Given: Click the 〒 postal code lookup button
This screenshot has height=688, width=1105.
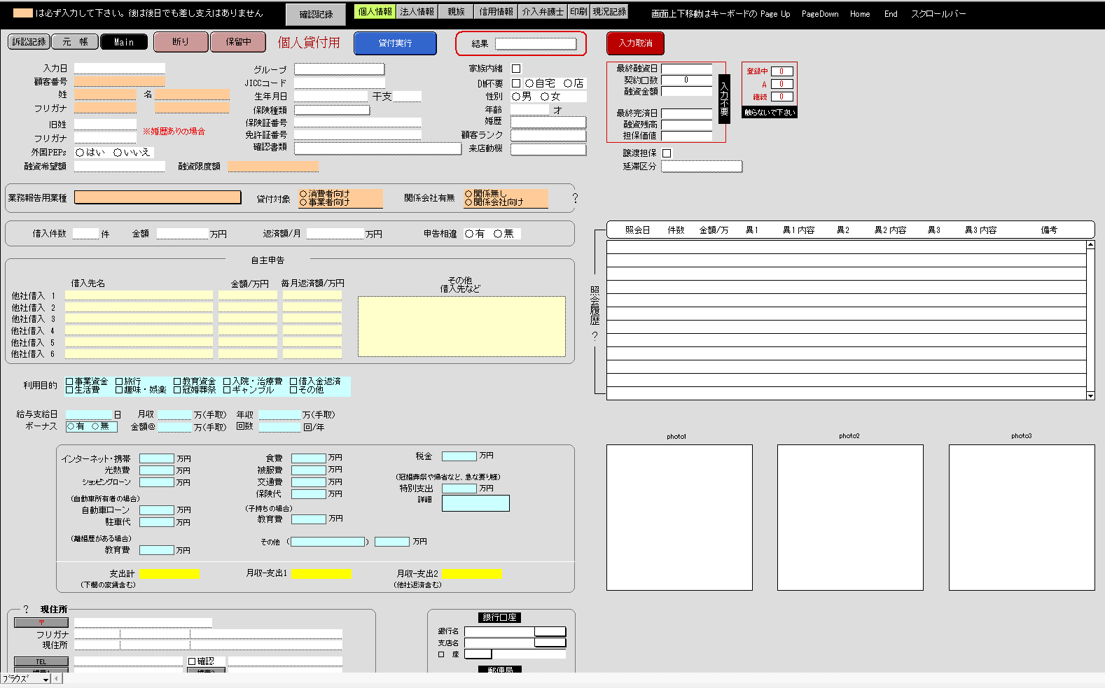Looking at the screenshot, I should pyautogui.click(x=41, y=622).
